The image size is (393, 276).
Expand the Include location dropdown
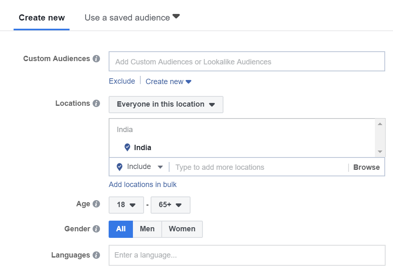click(x=140, y=167)
